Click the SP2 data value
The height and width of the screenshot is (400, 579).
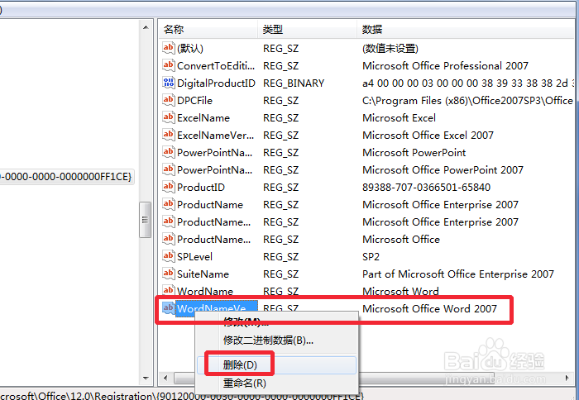point(371,256)
